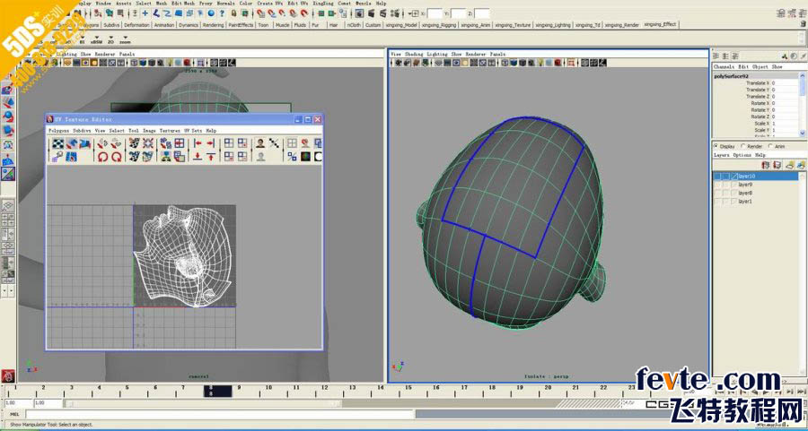The width and height of the screenshot is (808, 431).
Task: Switch to the Rendering shelf tab
Action: pyautogui.click(x=214, y=25)
